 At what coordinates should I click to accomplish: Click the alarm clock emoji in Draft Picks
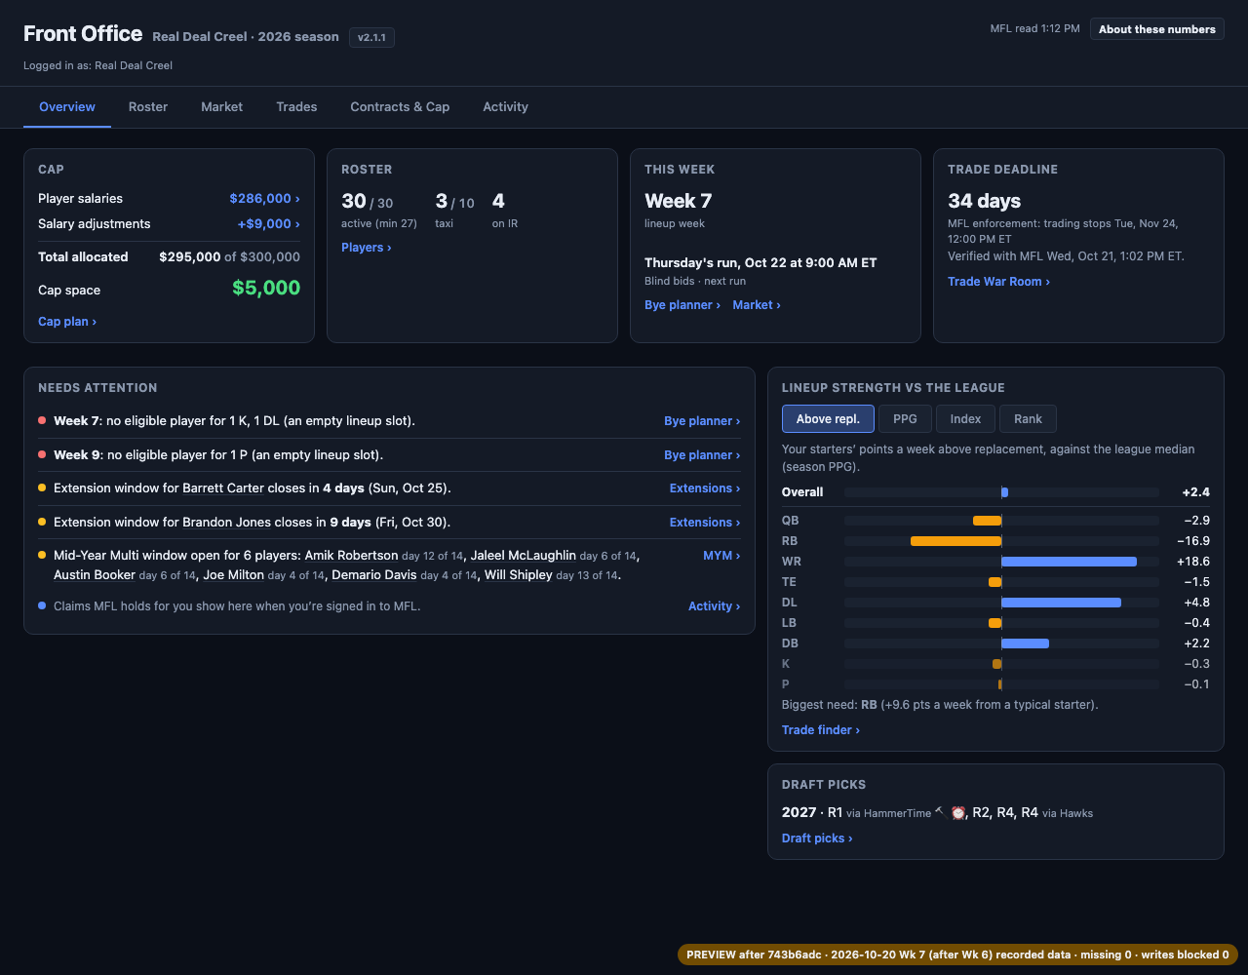click(x=958, y=812)
